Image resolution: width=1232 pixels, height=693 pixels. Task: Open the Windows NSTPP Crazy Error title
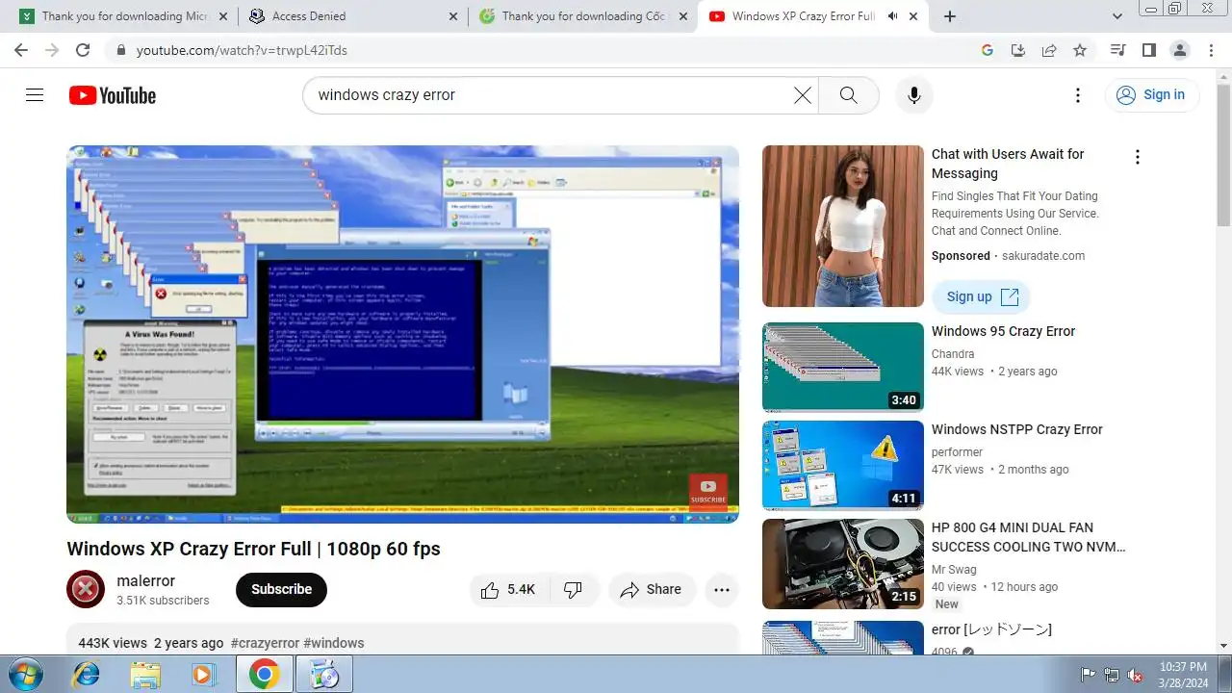(x=1016, y=429)
